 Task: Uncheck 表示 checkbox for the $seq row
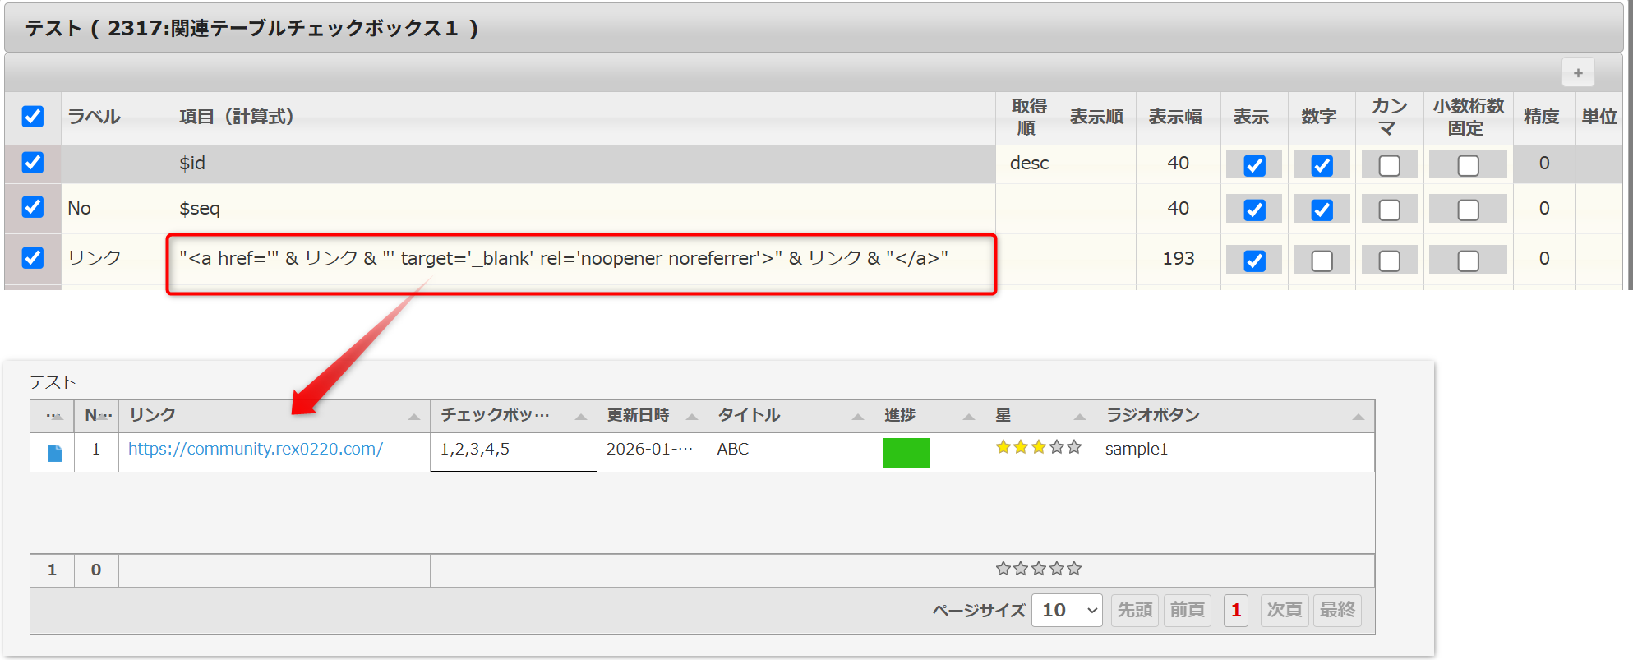tap(1254, 210)
